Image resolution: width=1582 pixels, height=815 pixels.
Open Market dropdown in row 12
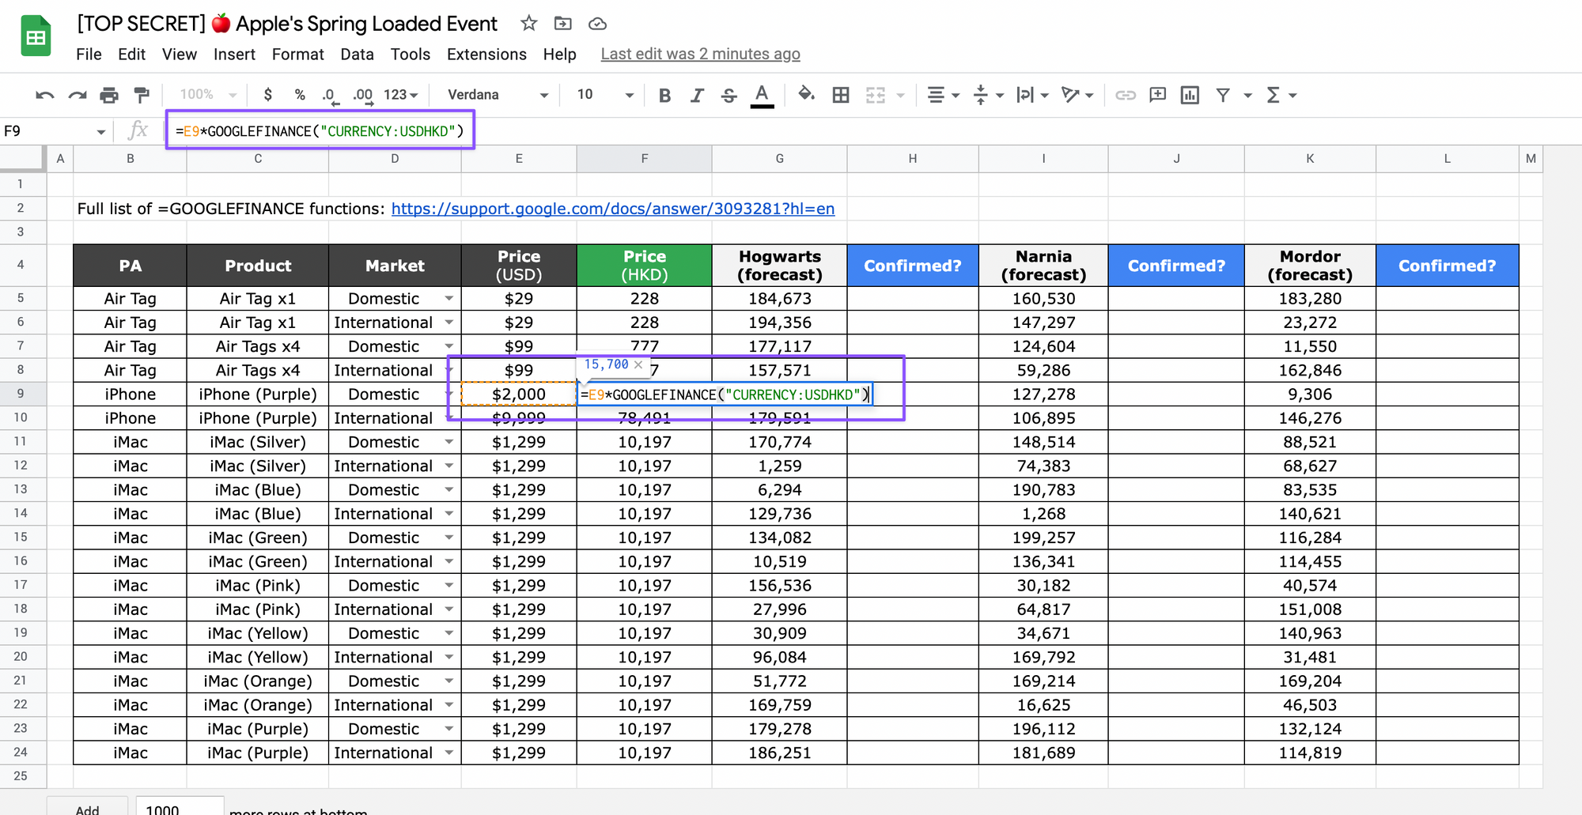coord(448,466)
